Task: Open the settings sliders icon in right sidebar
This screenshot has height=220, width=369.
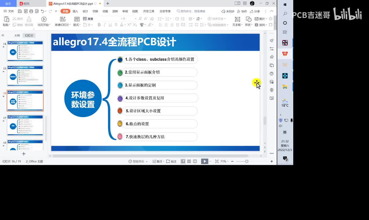Action: 272,49
